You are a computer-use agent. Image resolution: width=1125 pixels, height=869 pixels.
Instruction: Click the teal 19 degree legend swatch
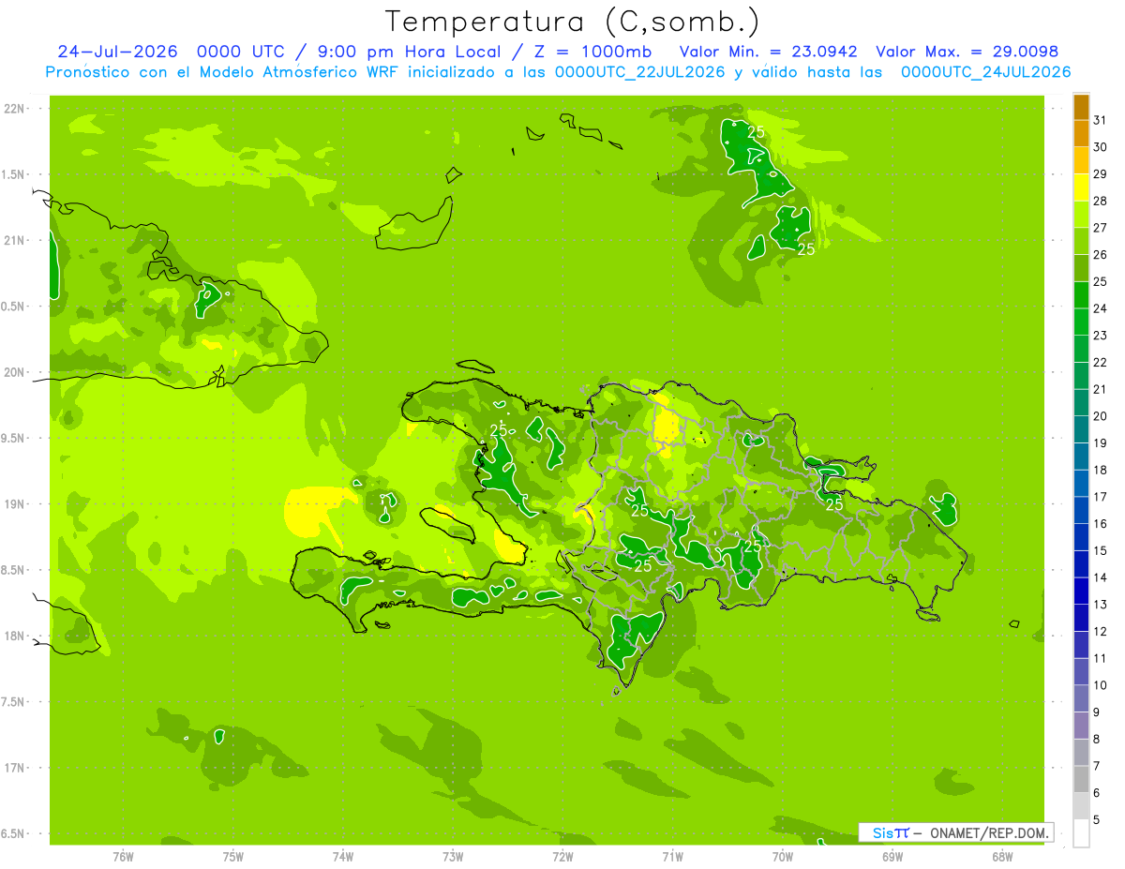pyautogui.click(x=1081, y=430)
